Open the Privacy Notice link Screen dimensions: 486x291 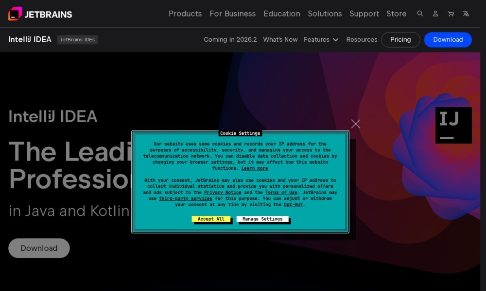[223, 193]
